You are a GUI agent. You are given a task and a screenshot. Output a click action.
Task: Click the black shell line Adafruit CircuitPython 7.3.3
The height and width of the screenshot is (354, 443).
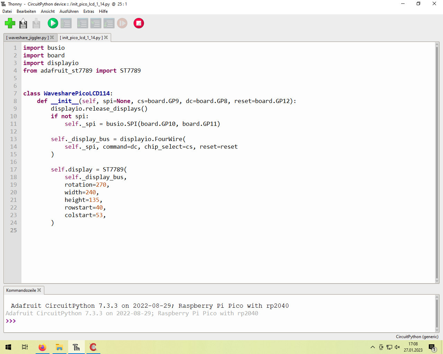[x=150, y=306]
